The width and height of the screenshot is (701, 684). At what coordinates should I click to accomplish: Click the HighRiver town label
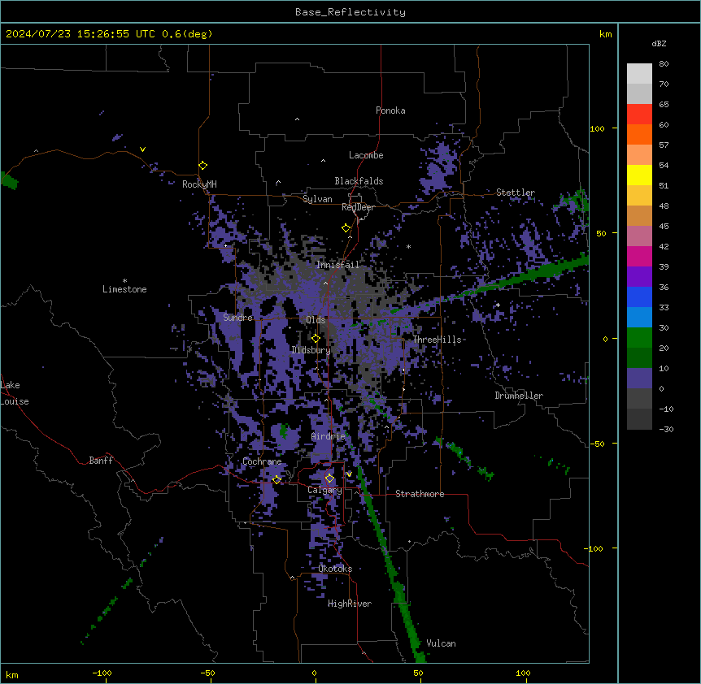350,604
